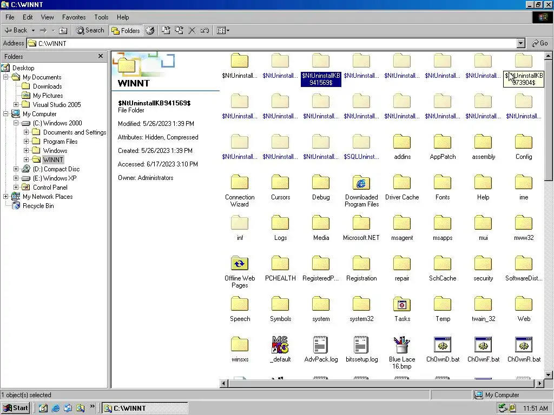The image size is (554, 415).
Task: Open the Help menu
Action: coord(123,17)
